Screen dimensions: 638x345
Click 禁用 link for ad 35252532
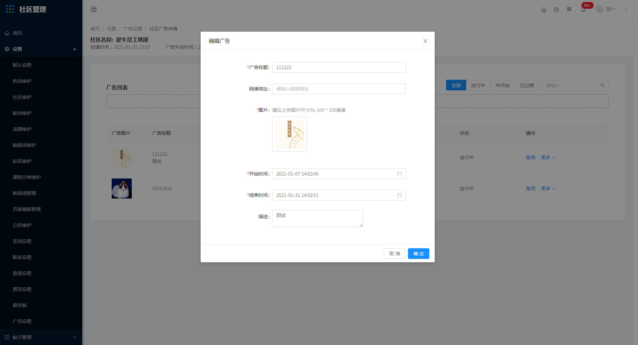click(x=531, y=189)
